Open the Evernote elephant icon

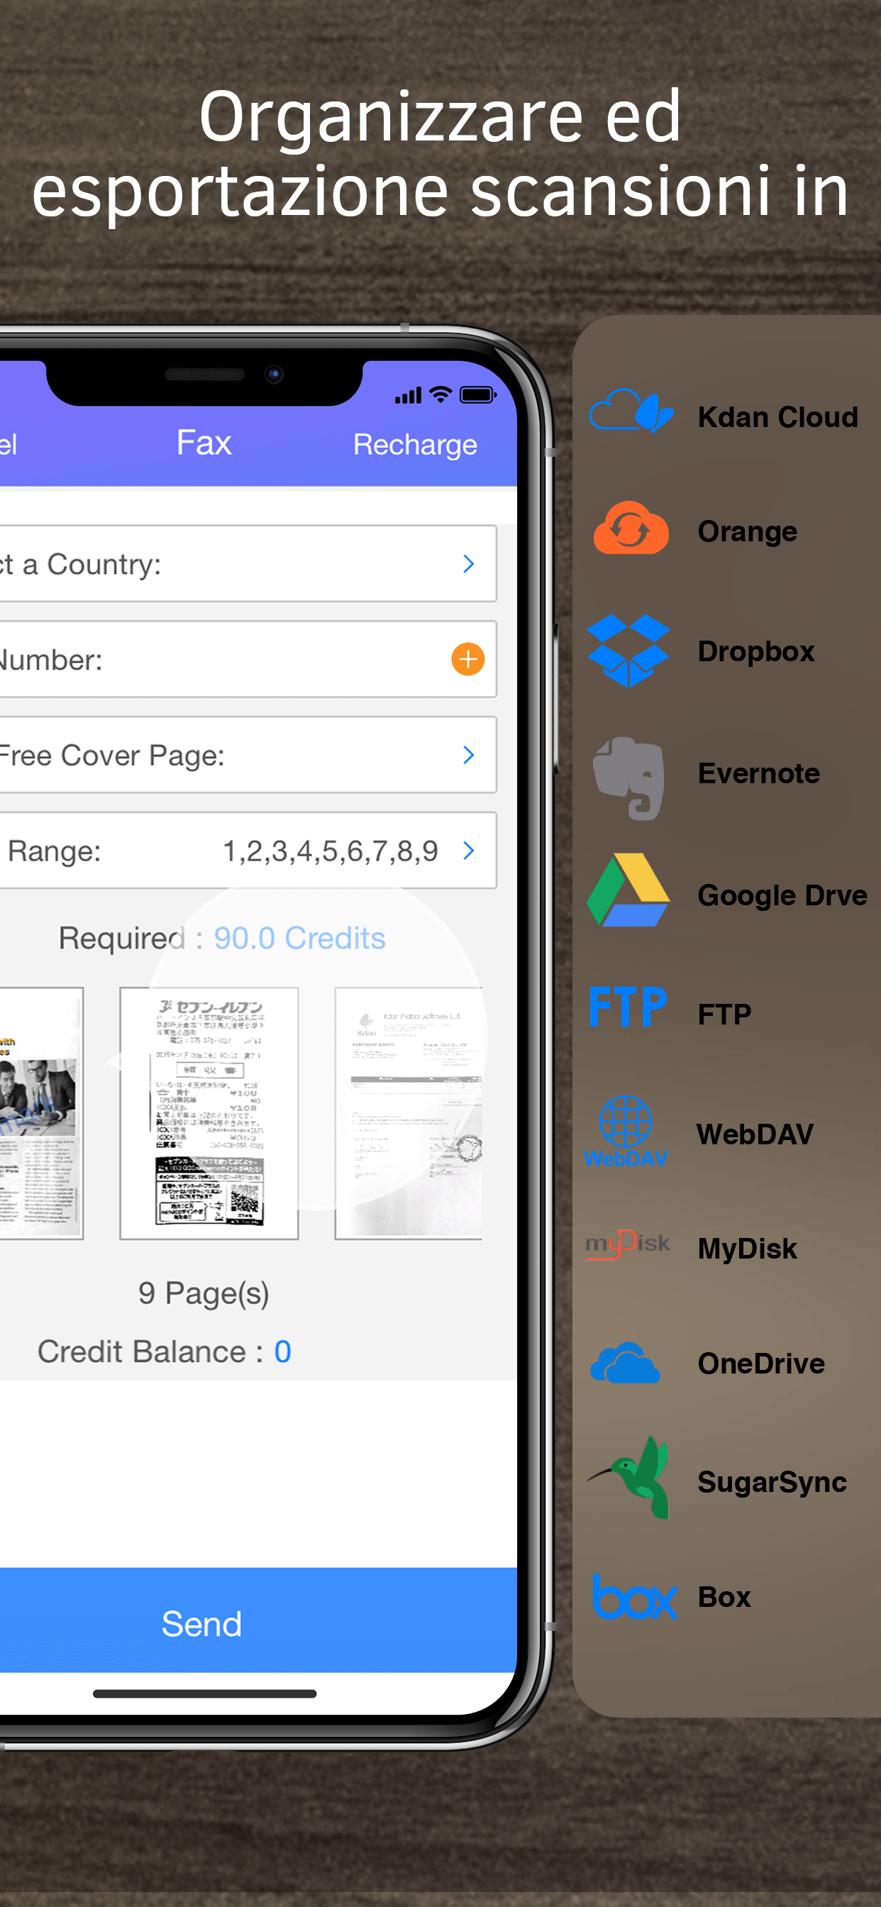[x=628, y=778]
